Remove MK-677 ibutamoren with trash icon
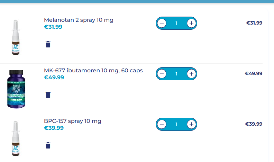The width and height of the screenshot is (274, 162). [48, 95]
